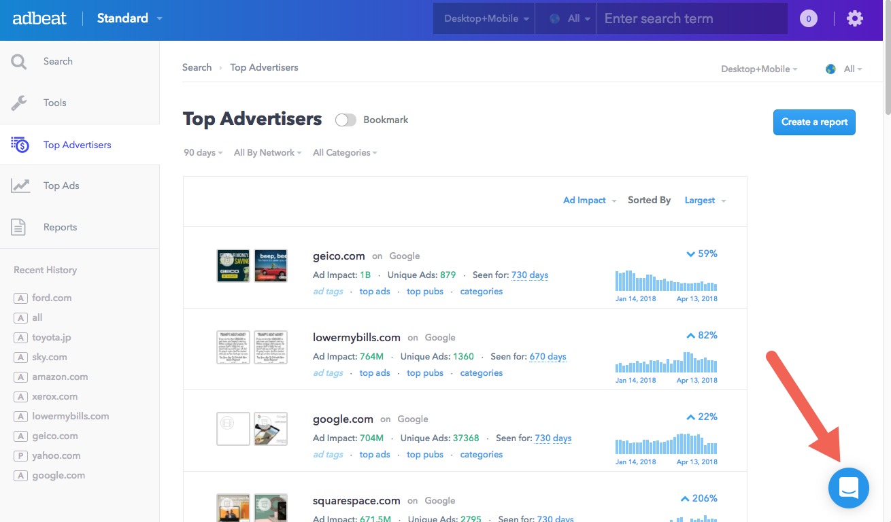This screenshot has width=891, height=522.
Task: Click geico.com top ads link
Action: [375, 292]
